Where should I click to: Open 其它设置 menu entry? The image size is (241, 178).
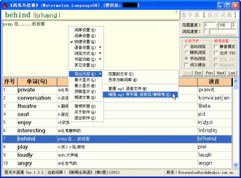[86, 65]
